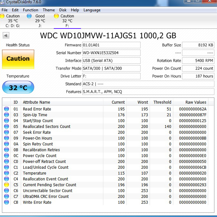Image resolution: width=217 pixels, height=217 pixels.
Task: Click the status orb for Spin Retry Count
Action: click(x=6, y=144)
